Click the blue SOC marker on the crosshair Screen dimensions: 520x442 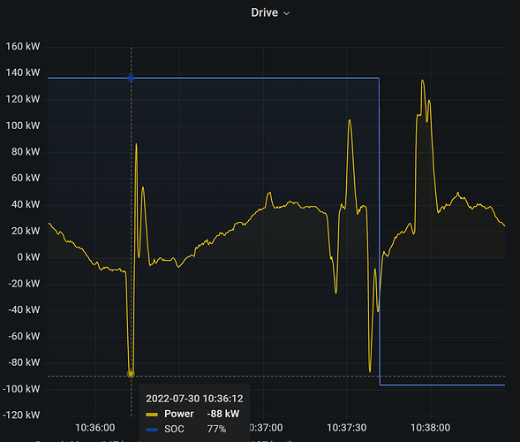(131, 78)
